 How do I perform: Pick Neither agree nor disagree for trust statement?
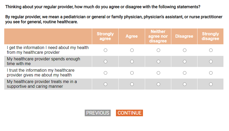point(158,73)
